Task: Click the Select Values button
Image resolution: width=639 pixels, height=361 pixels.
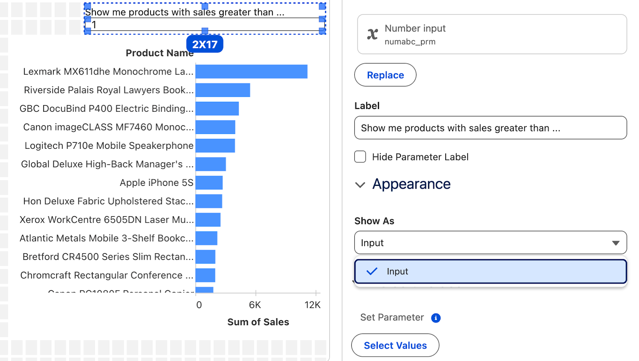Action: (x=395, y=345)
